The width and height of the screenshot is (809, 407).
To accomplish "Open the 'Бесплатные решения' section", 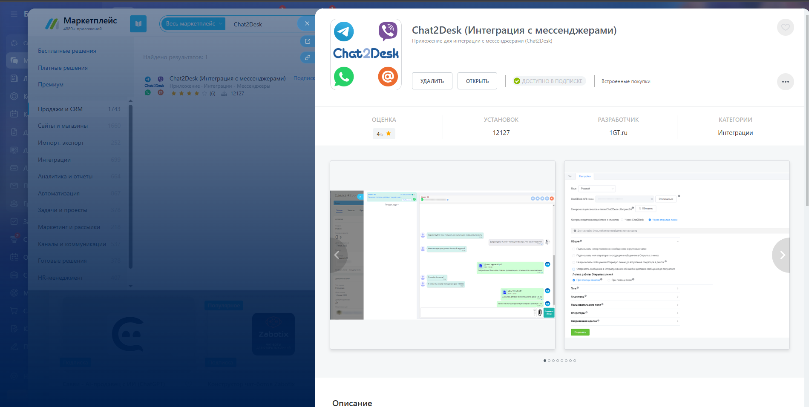I will [x=67, y=51].
